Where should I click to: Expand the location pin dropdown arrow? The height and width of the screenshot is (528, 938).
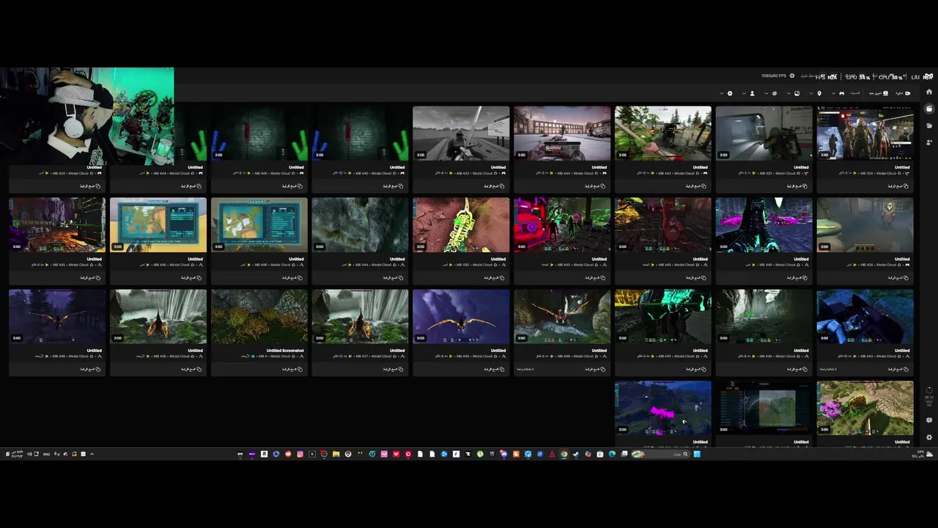click(811, 93)
